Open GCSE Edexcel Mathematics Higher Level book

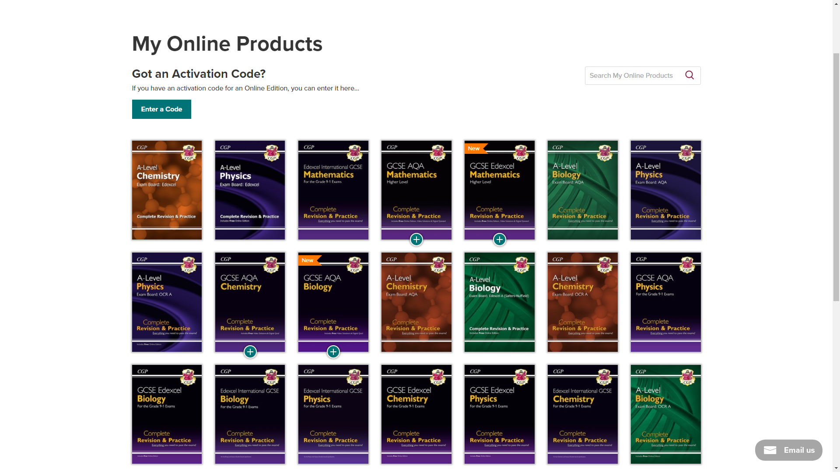pyautogui.click(x=500, y=190)
